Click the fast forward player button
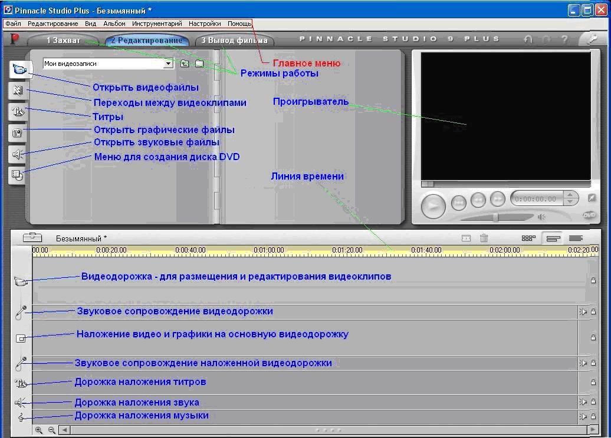Screen dimensions: 611x438 [x=498, y=199]
